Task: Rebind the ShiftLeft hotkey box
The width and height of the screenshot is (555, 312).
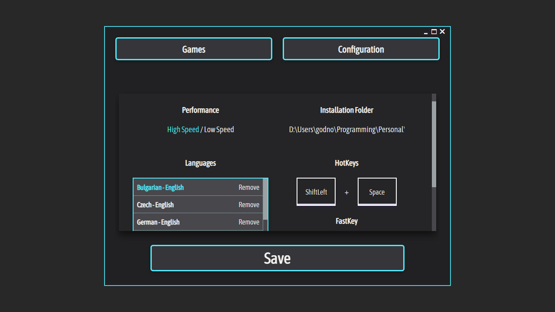Action: [x=316, y=192]
